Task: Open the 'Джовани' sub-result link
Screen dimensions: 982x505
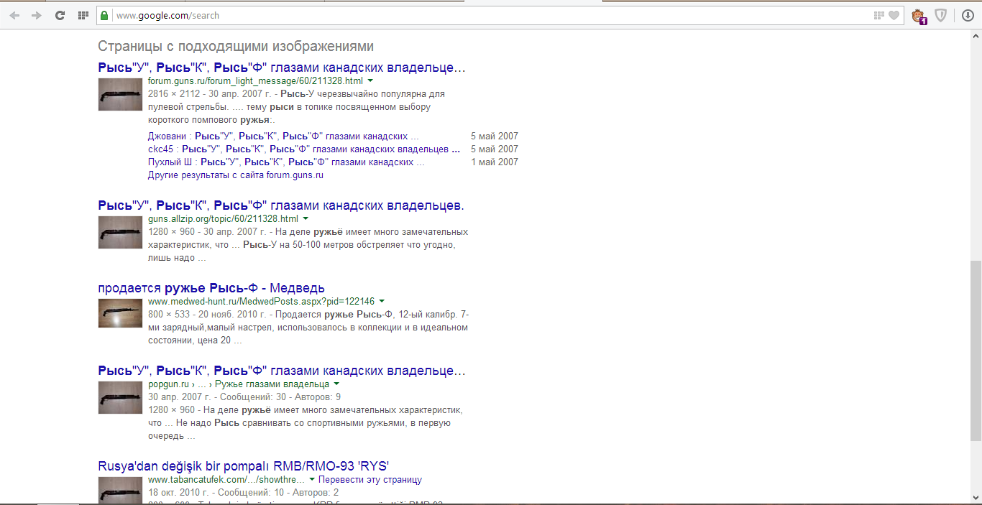Action: coord(283,136)
